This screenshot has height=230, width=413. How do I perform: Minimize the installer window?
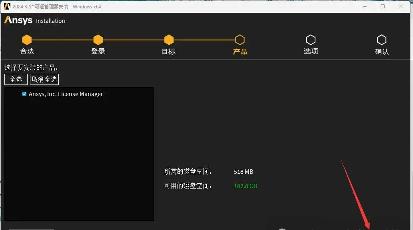365,6
